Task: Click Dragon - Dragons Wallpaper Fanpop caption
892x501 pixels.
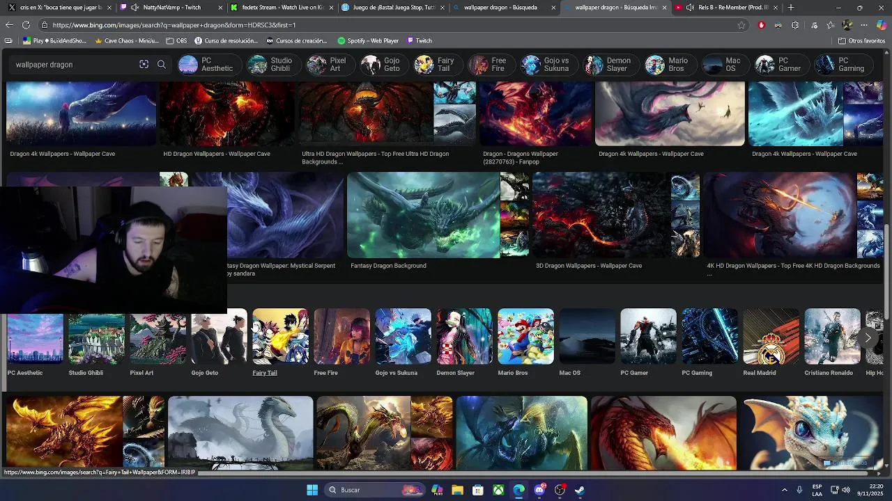Action: tap(521, 157)
